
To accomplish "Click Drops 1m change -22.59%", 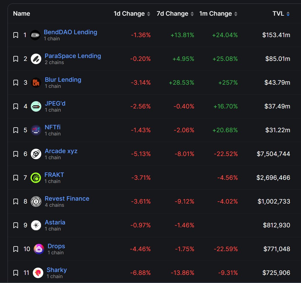I will pos(226,249).
